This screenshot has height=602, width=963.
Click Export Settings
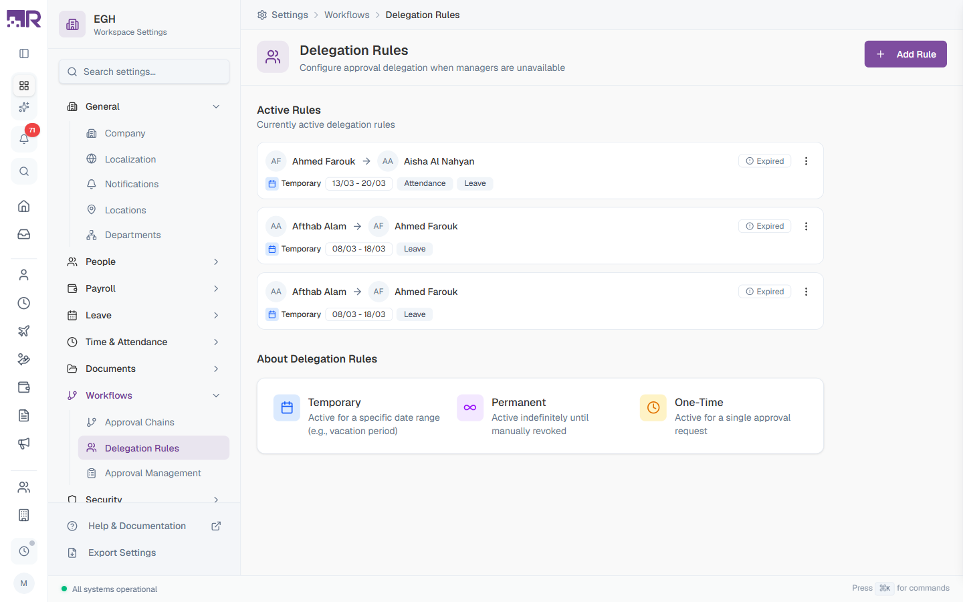(144, 553)
